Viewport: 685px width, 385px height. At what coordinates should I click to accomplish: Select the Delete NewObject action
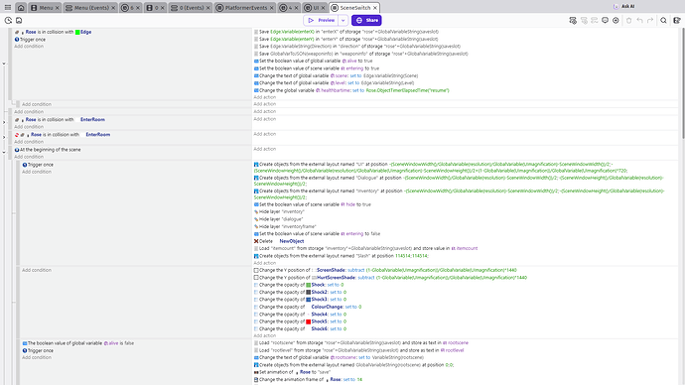click(x=279, y=241)
